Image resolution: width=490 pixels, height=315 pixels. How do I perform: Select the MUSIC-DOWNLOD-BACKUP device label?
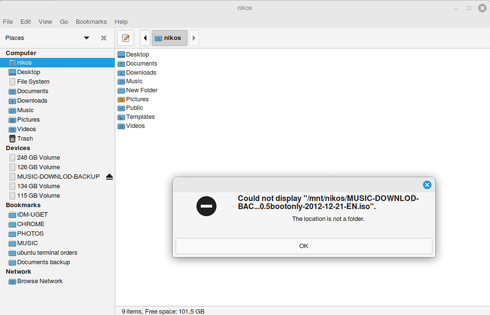[58, 177]
